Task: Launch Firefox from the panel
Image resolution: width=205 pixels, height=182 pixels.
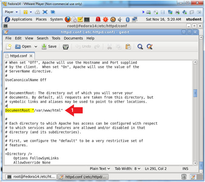Action: pos(68,19)
